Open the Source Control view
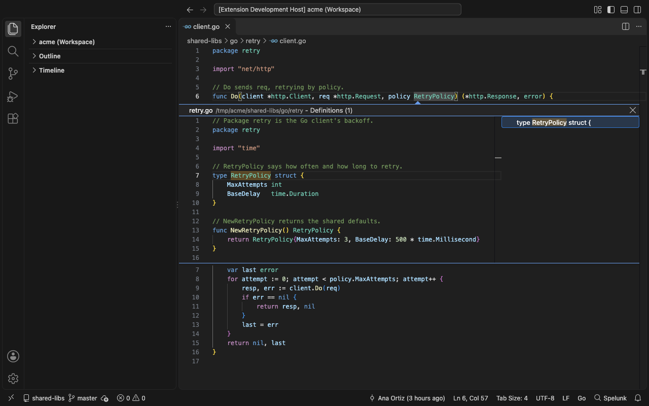Viewport: 649px width, 406px height. point(13,74)
